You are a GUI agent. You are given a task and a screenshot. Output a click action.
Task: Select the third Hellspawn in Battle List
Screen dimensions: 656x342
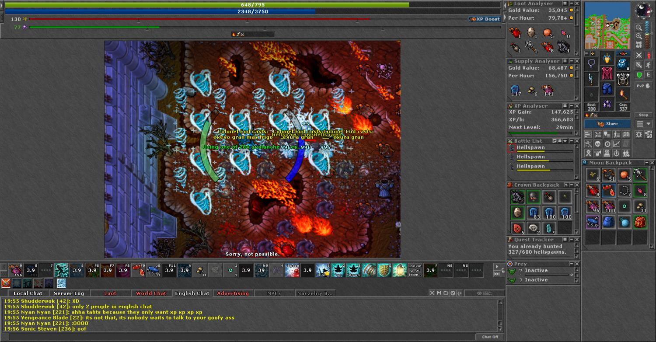pyautogui.click(x=541, y=167)
